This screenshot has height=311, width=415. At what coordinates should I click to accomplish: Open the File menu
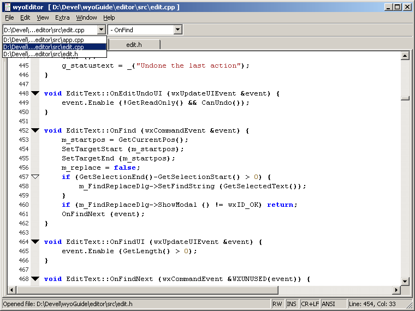coord(9,17)
